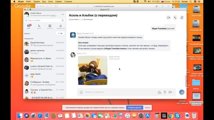
Task: Open the Гулбаршын Асаева chat
Action: click(44, 83)
